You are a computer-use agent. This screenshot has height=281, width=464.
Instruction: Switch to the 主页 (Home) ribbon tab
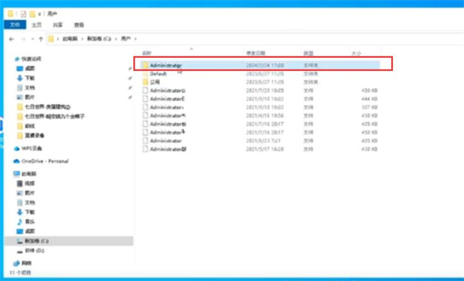click(36, 25)
